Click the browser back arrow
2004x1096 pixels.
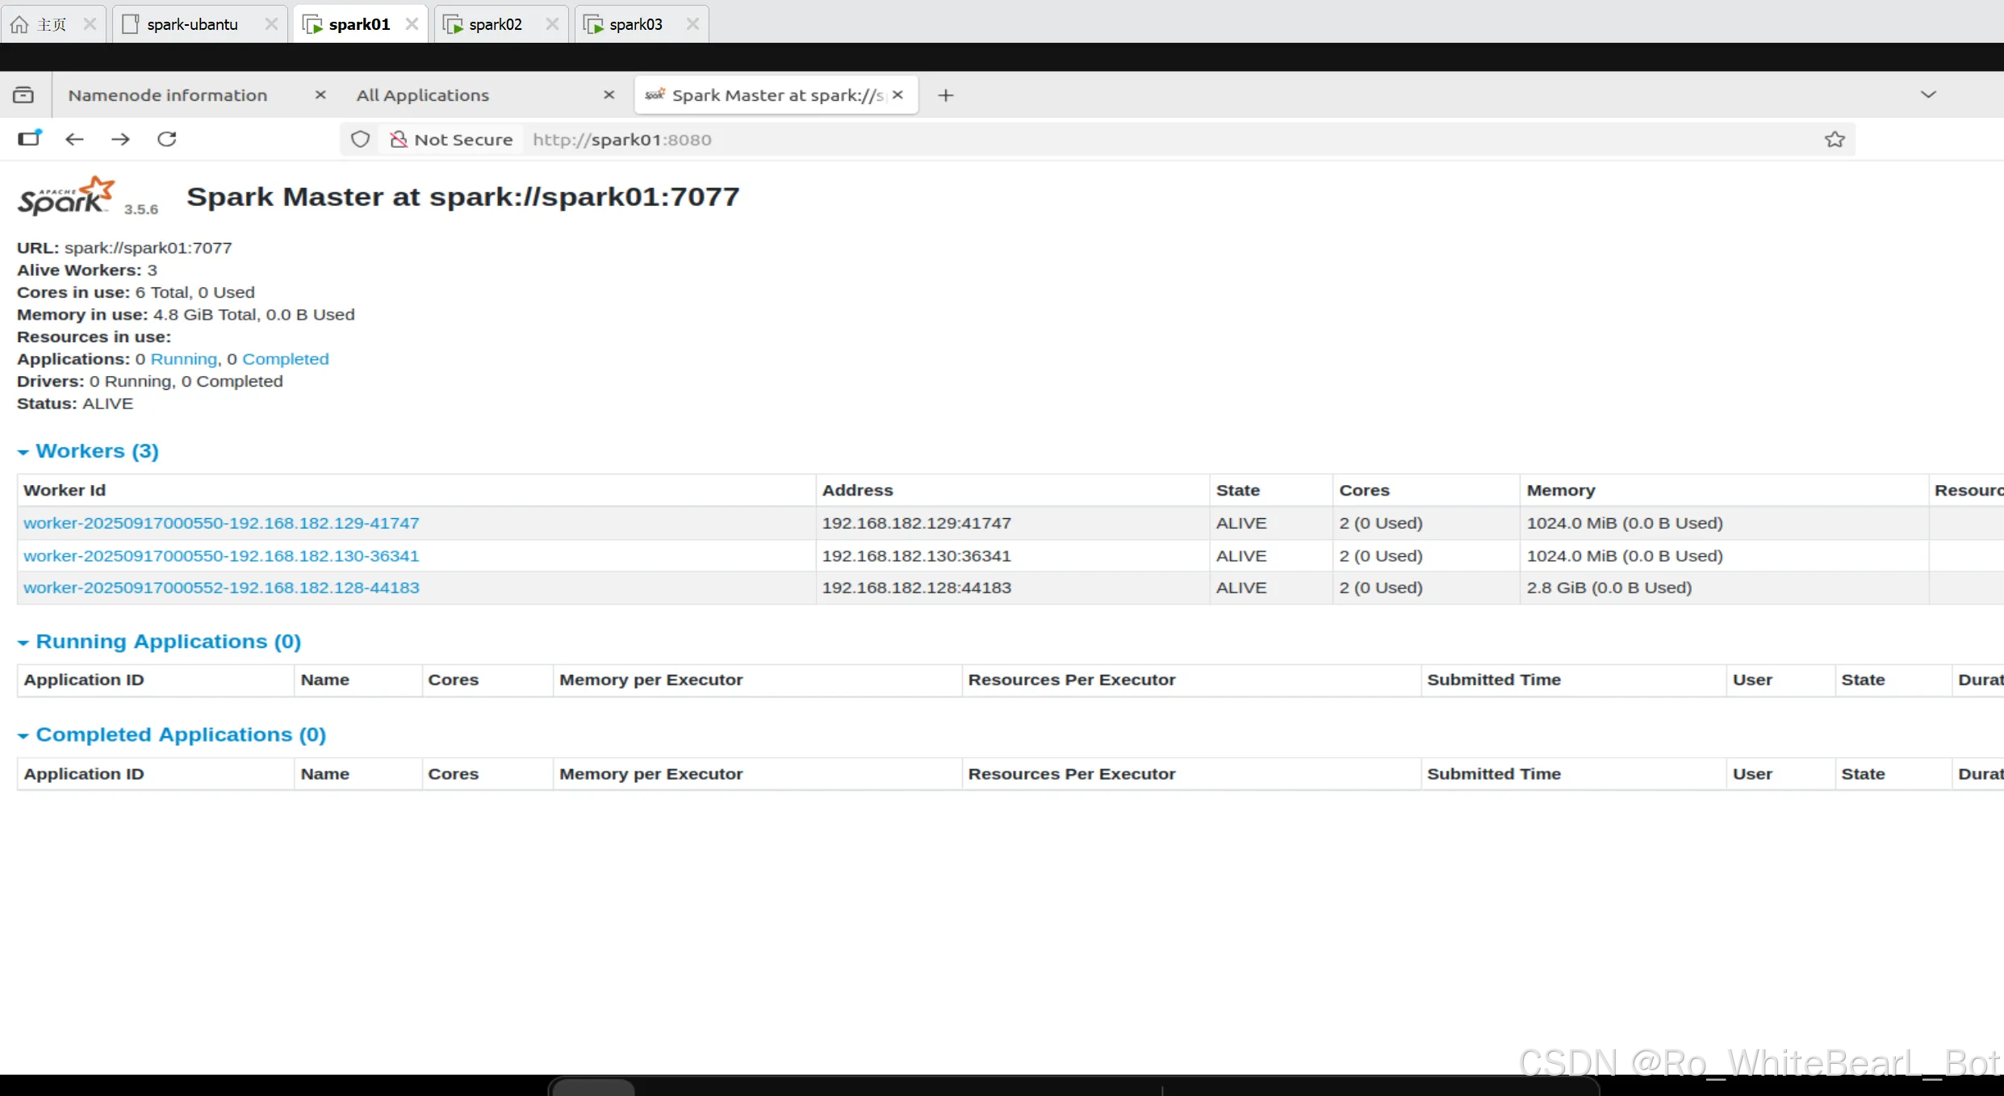pos(74,139)
